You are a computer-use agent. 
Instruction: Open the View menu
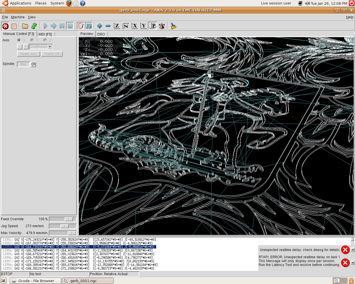click(32, 17)
